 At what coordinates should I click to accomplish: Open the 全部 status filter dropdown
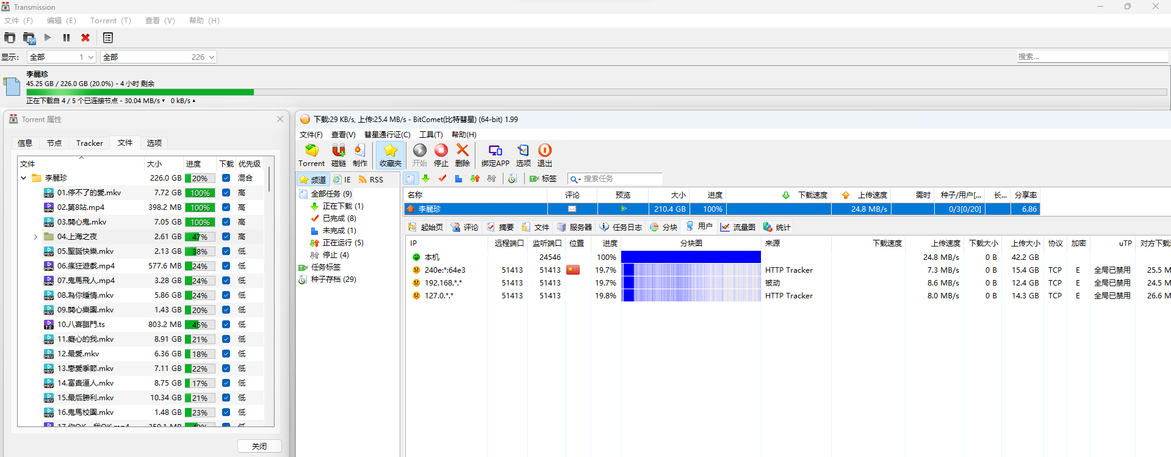pos(62,57)
